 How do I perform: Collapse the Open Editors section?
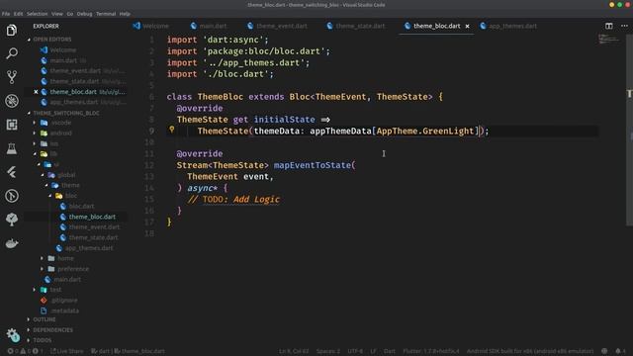click(x=52, y=40)
